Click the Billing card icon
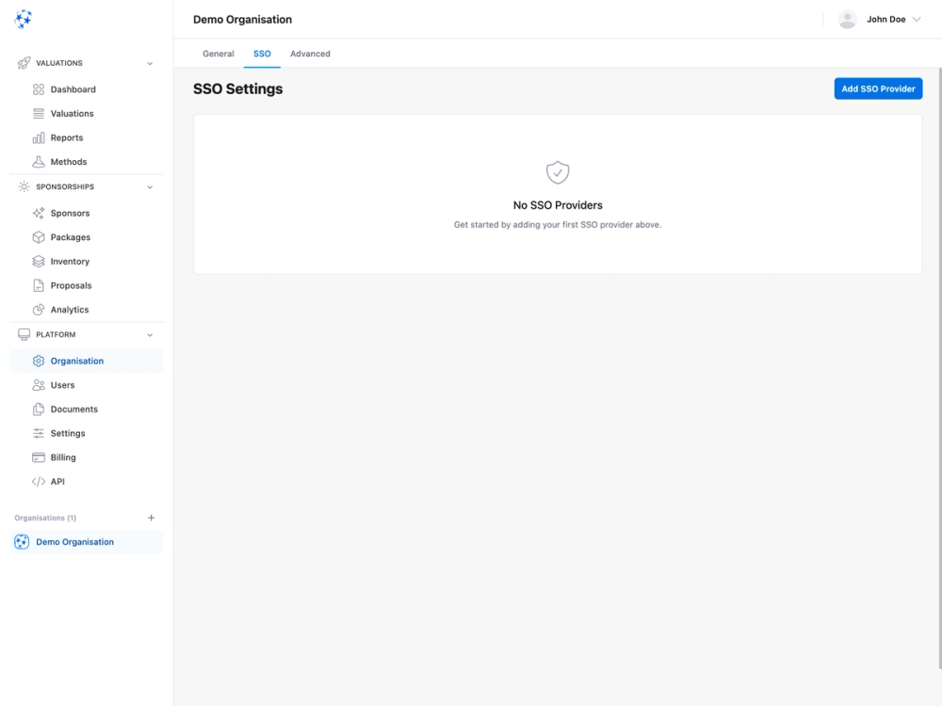 [39, 457]
